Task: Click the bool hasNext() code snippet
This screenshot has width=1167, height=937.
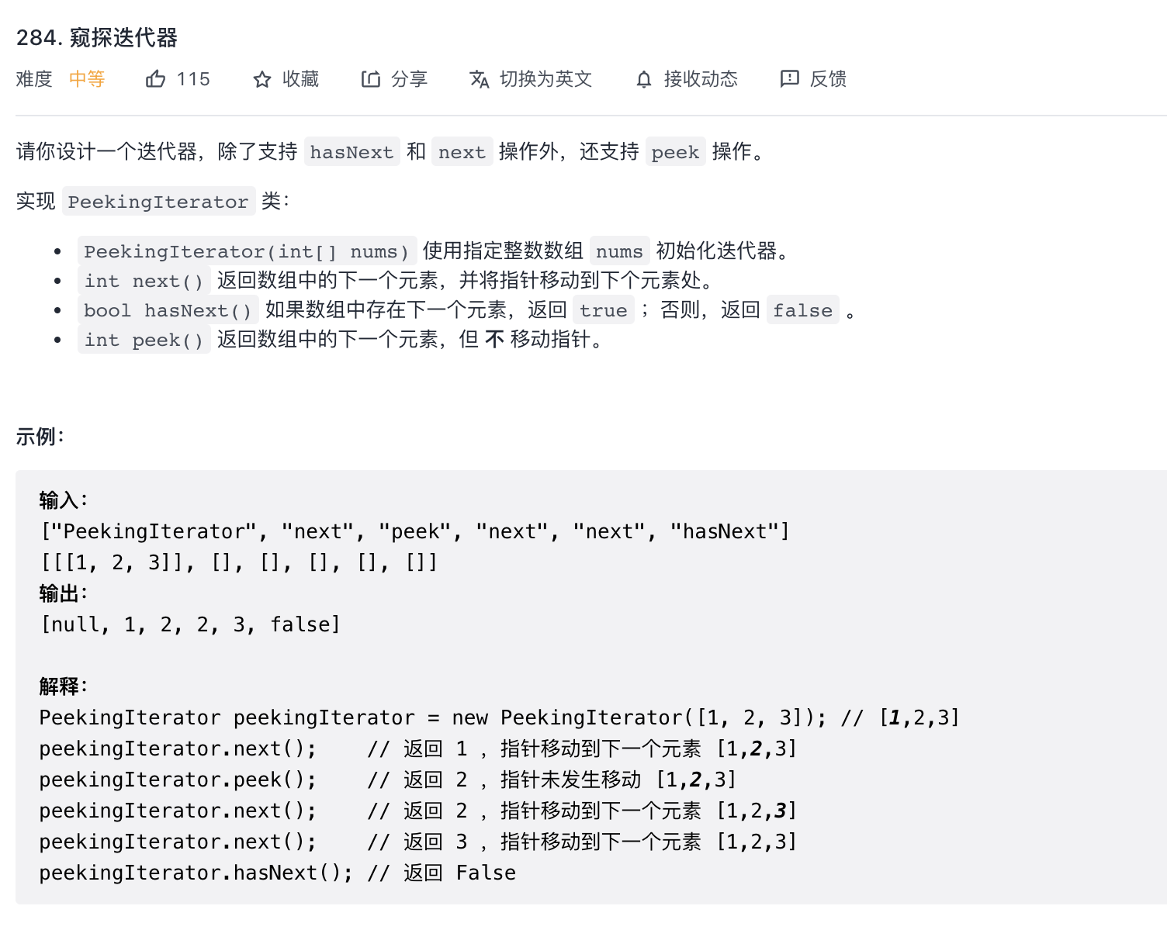Action: (x=168, y=310)
